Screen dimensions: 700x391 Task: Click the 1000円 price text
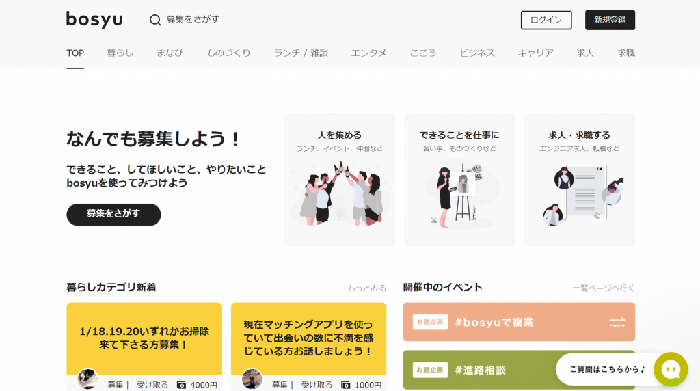(x=368, y=385)
